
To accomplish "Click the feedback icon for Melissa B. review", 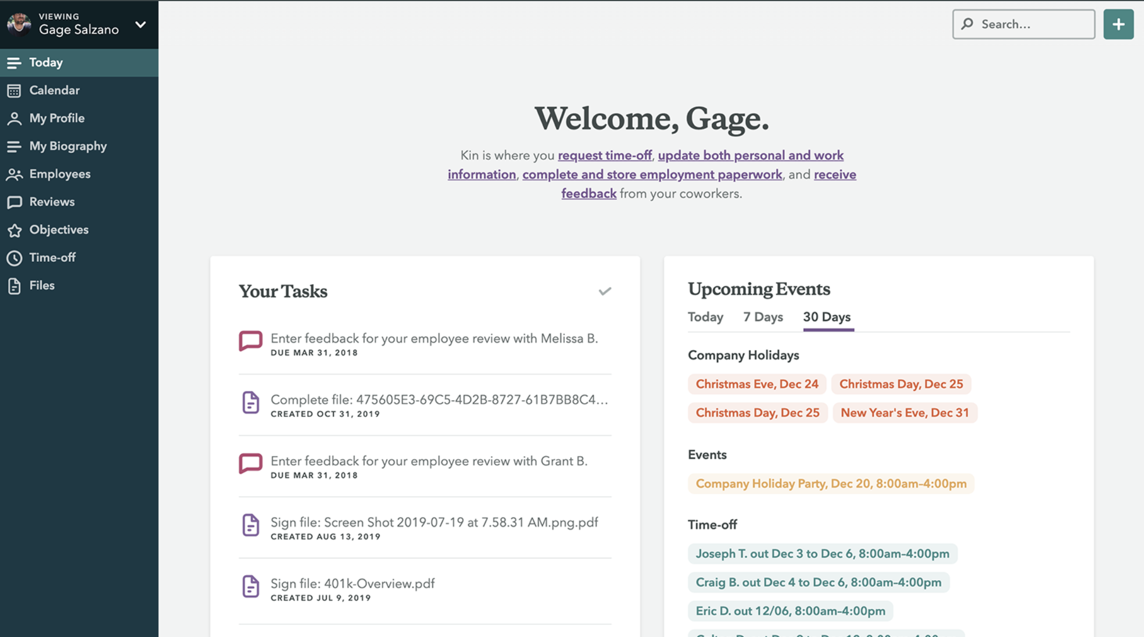I will click(x=250, y=341).
